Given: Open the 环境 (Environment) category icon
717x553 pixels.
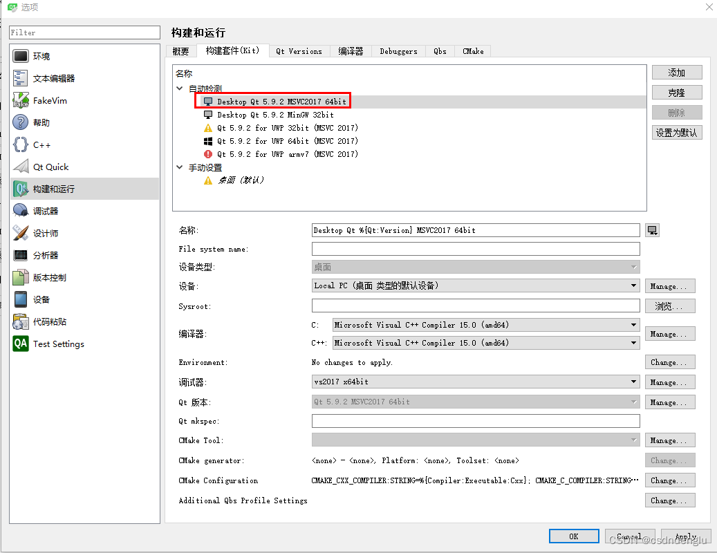Looking at the screenshot, I should (x=21, y=56).
